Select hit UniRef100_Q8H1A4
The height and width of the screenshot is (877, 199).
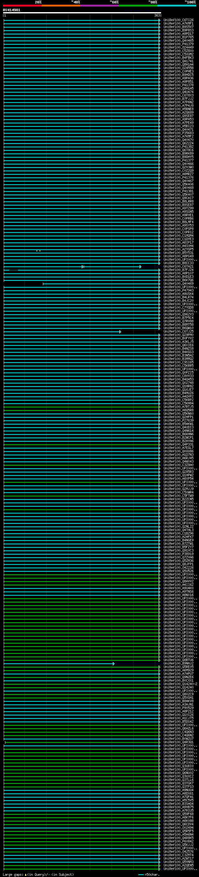178,64
